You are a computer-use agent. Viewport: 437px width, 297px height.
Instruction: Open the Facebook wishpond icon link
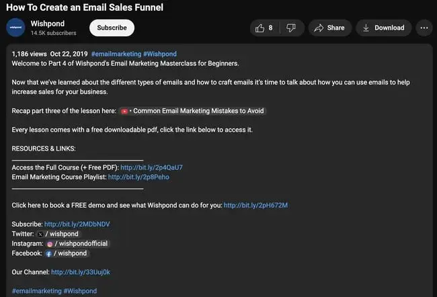[x=48, y=253]
